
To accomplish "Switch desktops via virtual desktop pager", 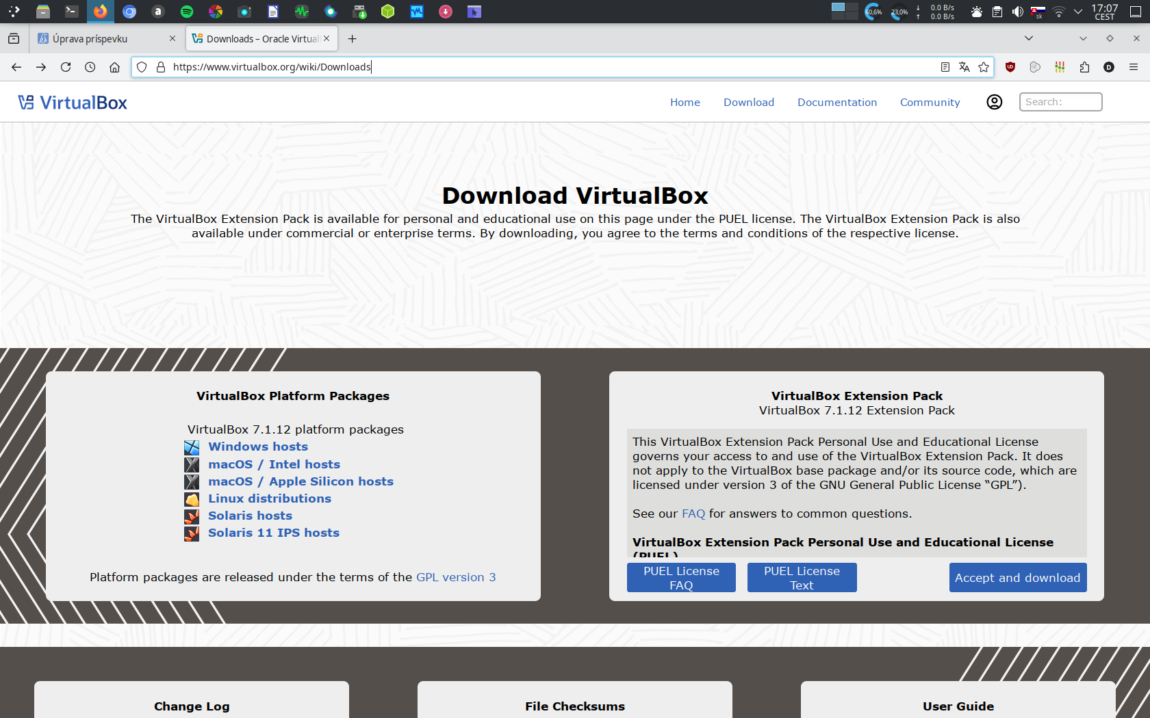I will (844, 10).
